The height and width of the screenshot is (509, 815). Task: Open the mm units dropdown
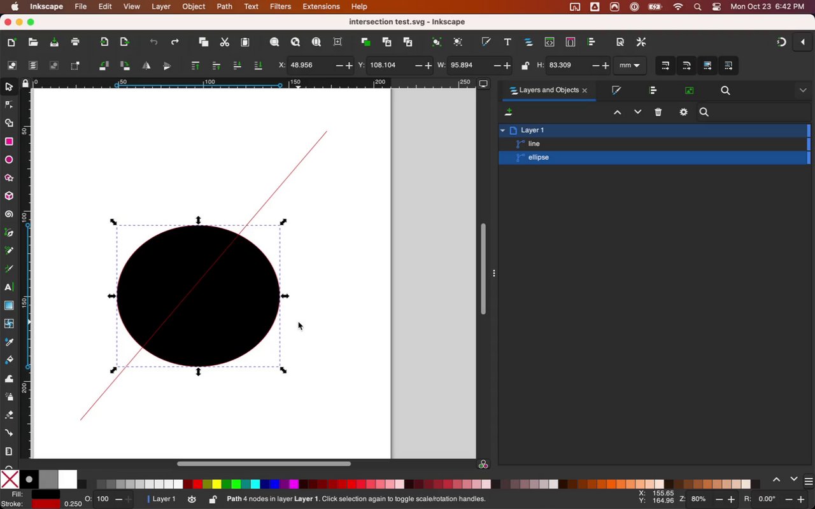(x=629, y=66)
